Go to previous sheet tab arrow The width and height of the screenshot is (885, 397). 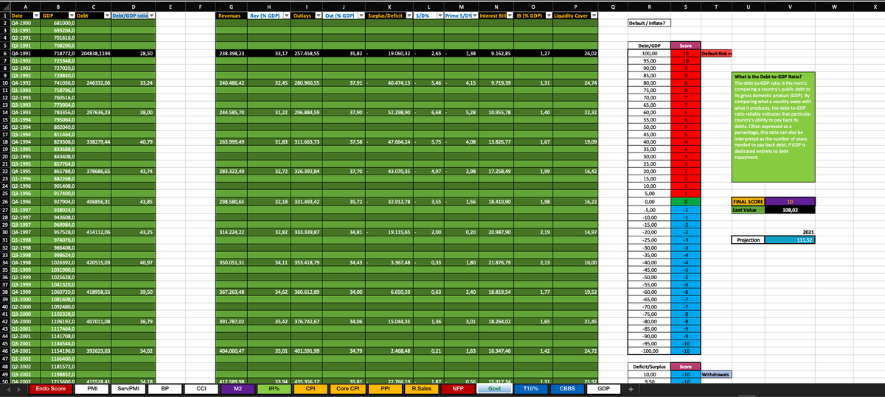7,389
